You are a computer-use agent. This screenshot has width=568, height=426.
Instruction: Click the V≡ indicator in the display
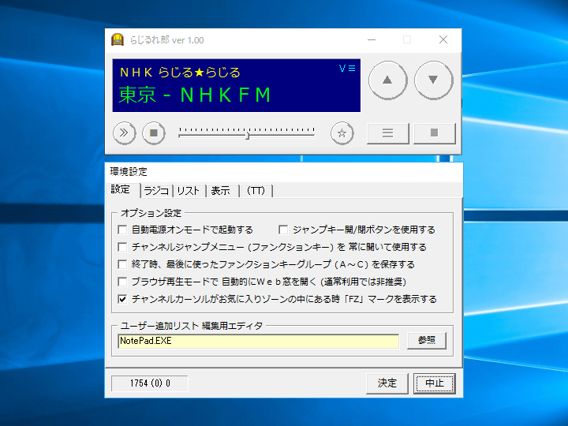[x=347, y=68]
